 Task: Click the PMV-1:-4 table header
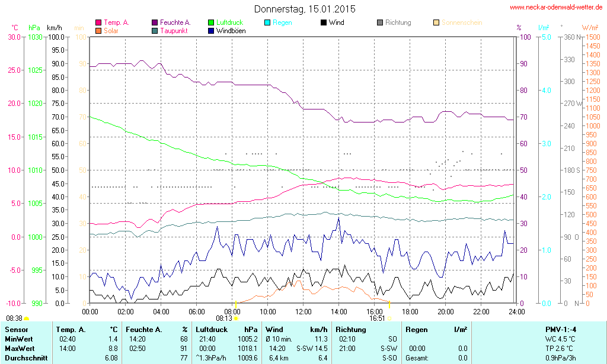click(561, 329)
